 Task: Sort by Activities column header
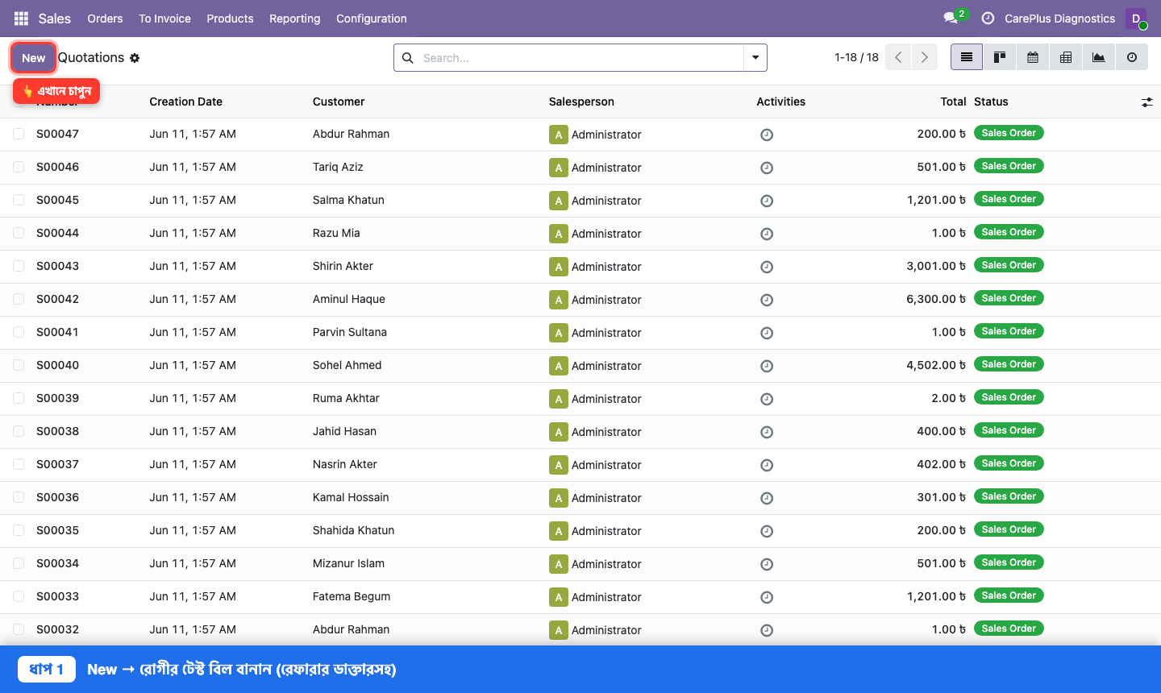click(780, 102)
